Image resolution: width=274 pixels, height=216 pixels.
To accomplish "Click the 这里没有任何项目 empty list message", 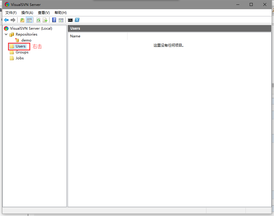I will click(x=169, y=45).
